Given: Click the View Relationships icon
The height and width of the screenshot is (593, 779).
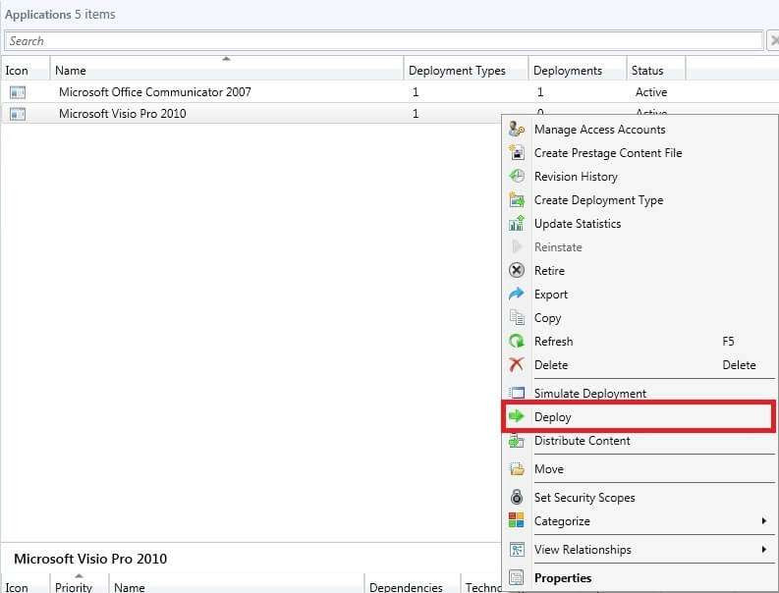Looking at the screenshot, I should coord(516,549).
